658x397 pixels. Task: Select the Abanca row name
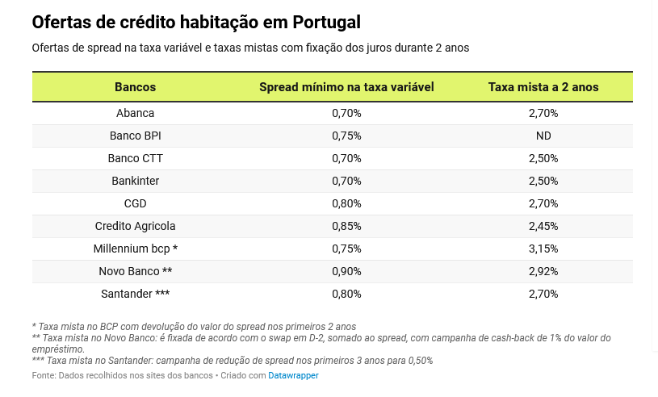(x=135, y=113)
